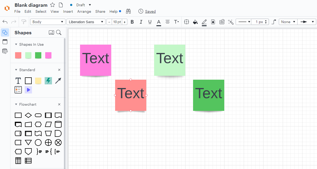Toggle underline text formatting
Viewport: 317px width, 169px height.
pos(150,22)
